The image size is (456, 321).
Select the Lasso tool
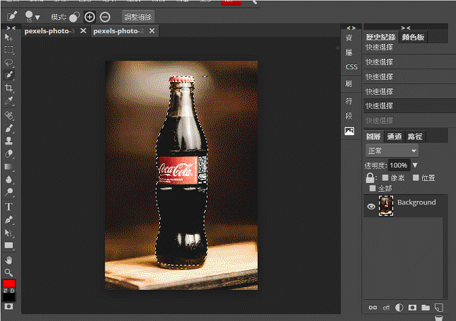8,62
